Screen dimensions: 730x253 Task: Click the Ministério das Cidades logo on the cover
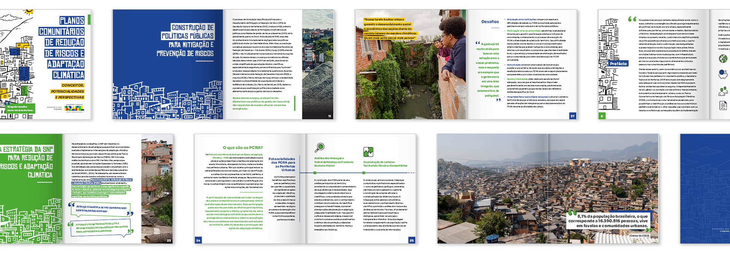54,108
